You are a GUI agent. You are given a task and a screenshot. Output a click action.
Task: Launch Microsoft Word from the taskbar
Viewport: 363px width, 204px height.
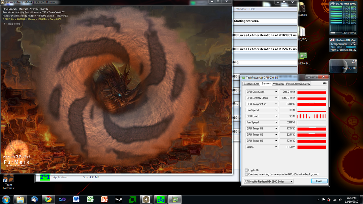click(x=76, y=199)
